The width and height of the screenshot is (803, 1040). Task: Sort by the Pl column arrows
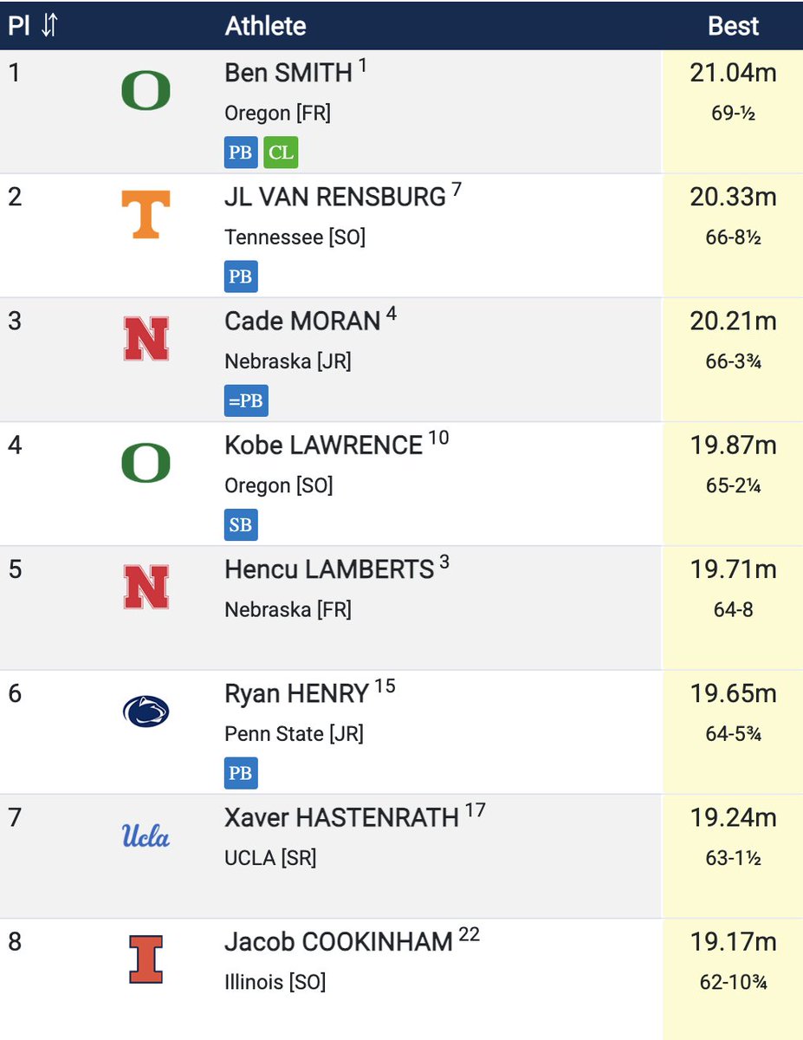click(49, 25)
